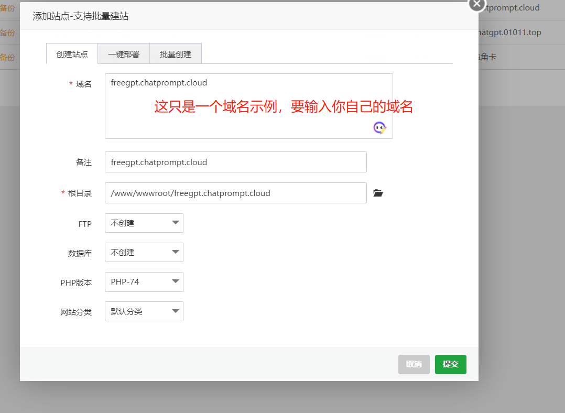Image resolution: width=565 pixels, height=413 pixels.
Task: Click the 角卡 row in the background table
Action: tap(488, 57)
